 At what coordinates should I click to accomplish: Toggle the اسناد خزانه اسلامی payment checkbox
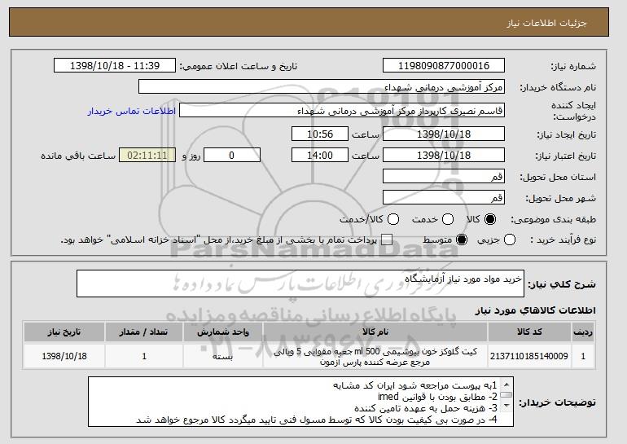[386, 240]
